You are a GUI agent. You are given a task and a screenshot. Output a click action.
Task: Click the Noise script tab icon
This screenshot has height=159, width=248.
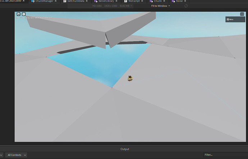click(173, 1)
